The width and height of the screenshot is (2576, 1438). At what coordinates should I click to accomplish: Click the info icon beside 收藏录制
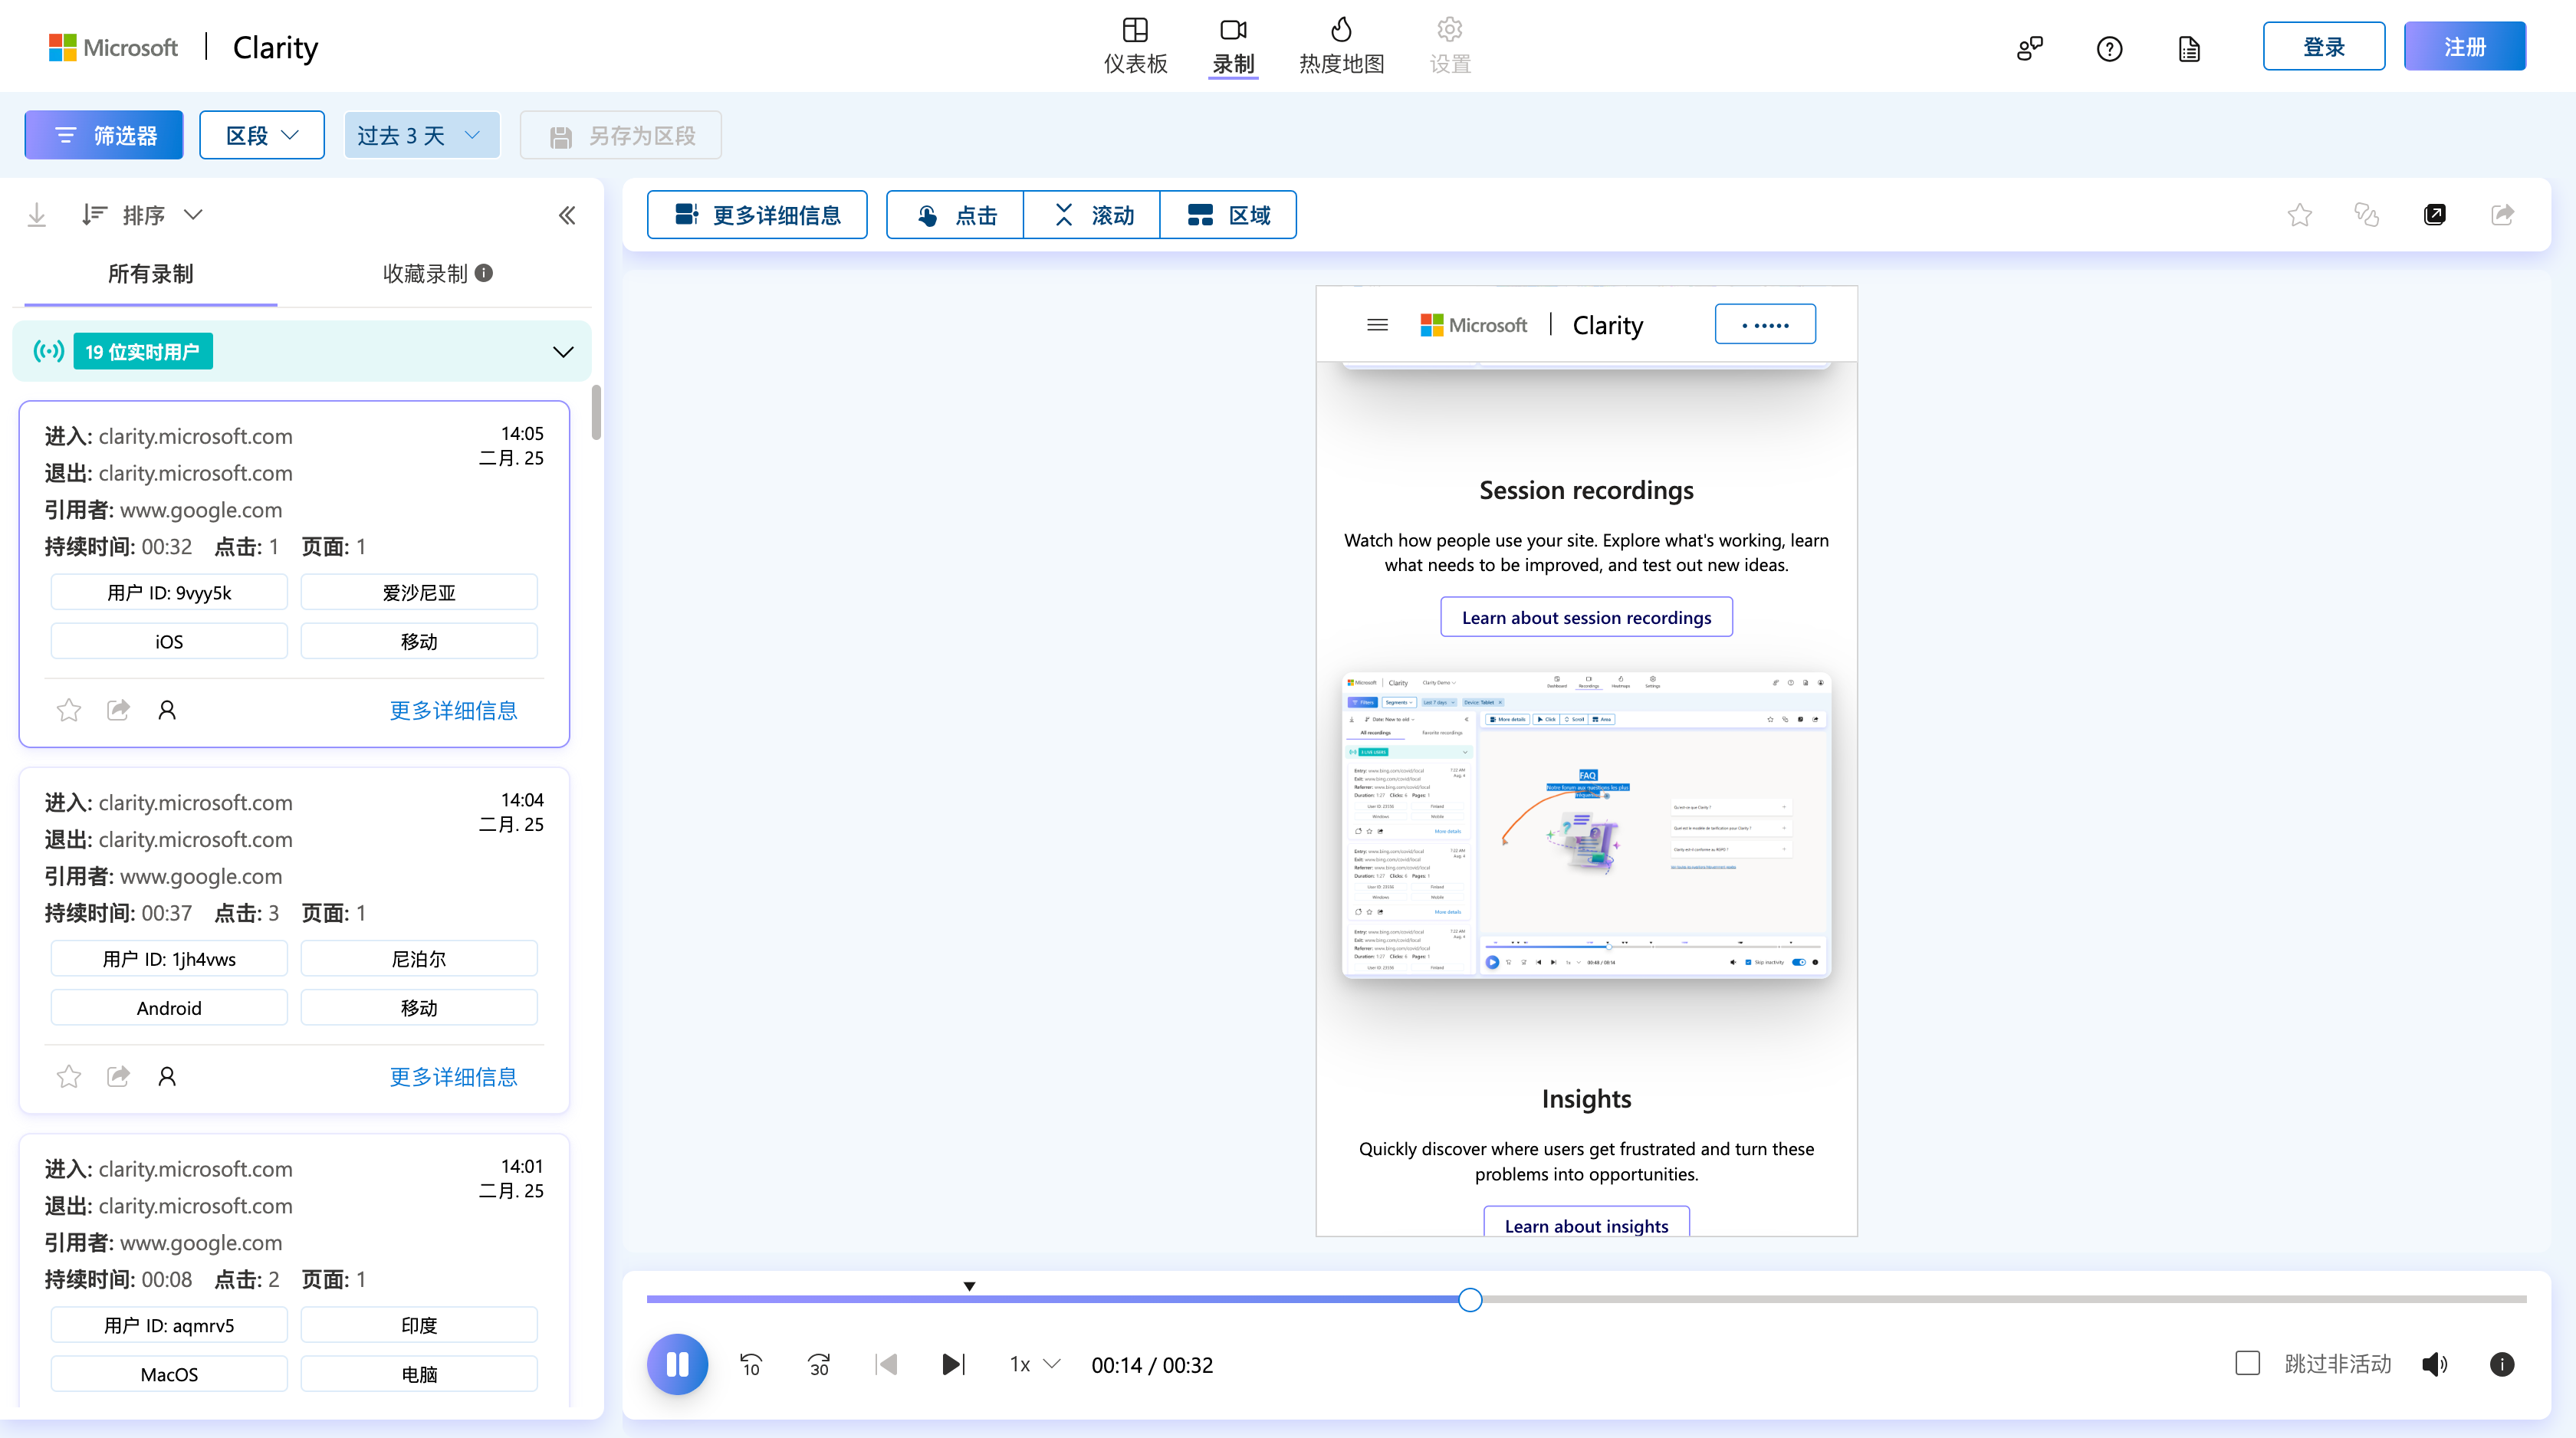[x=484, y=273]
